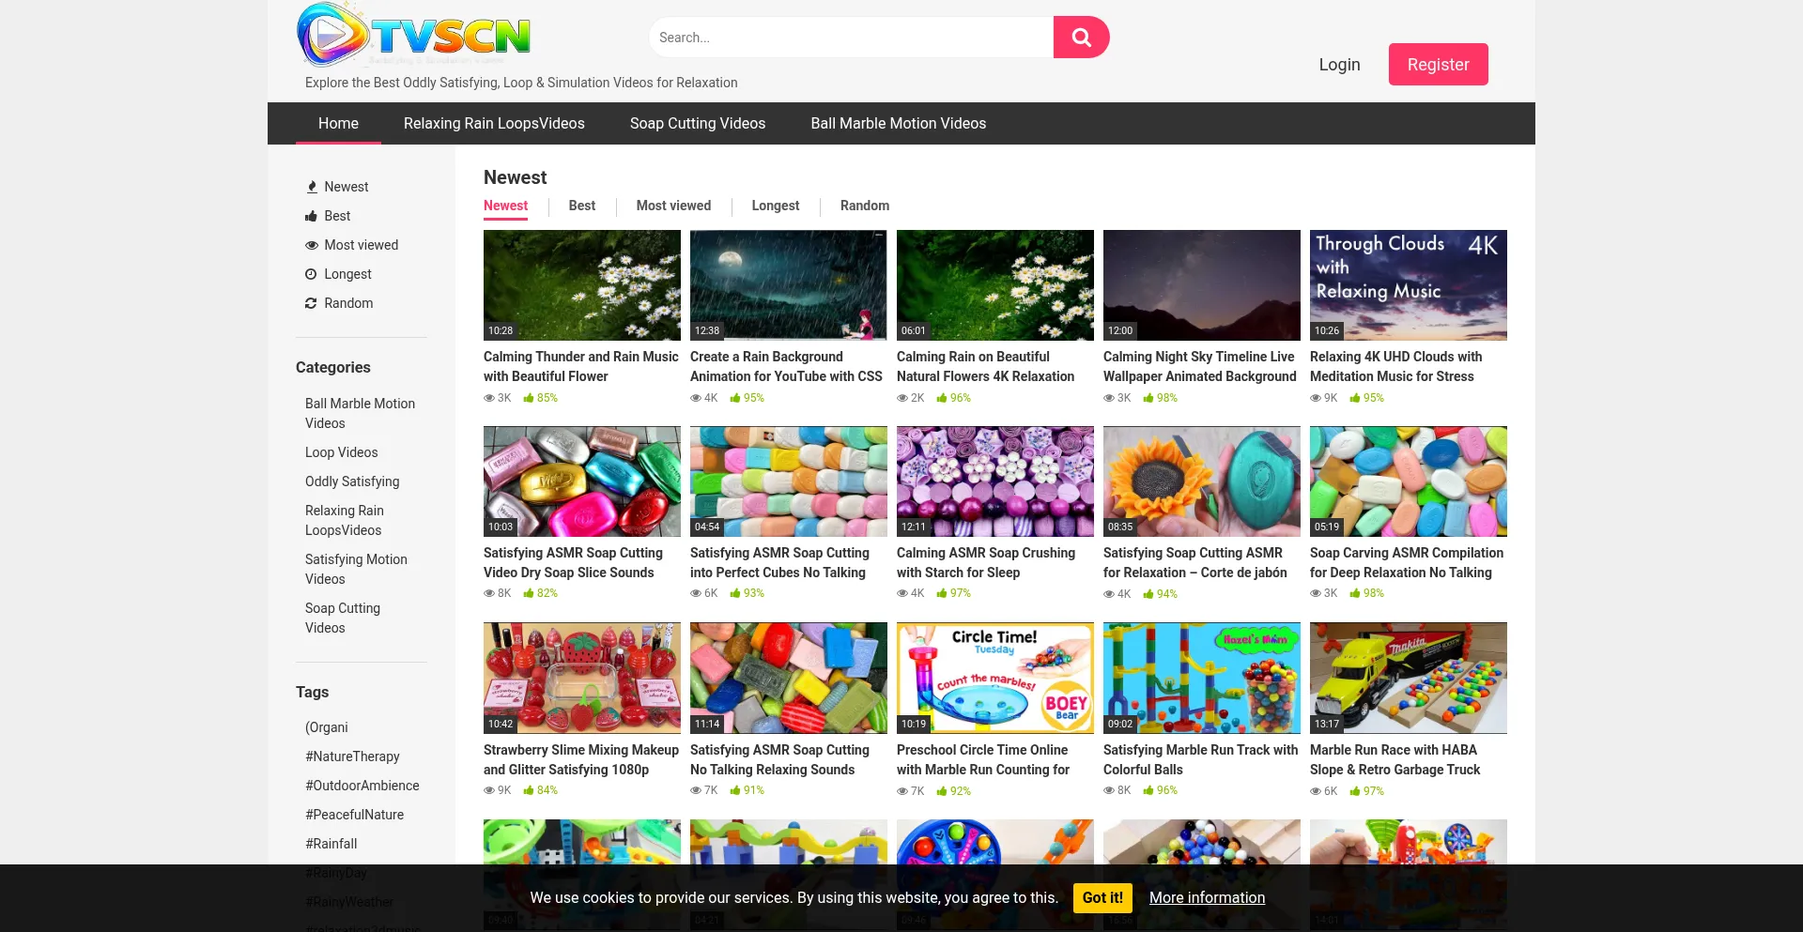Open the #NatureTherapy tag
1803x932 pixels.
pyautogui.click(x=352, y=756)
